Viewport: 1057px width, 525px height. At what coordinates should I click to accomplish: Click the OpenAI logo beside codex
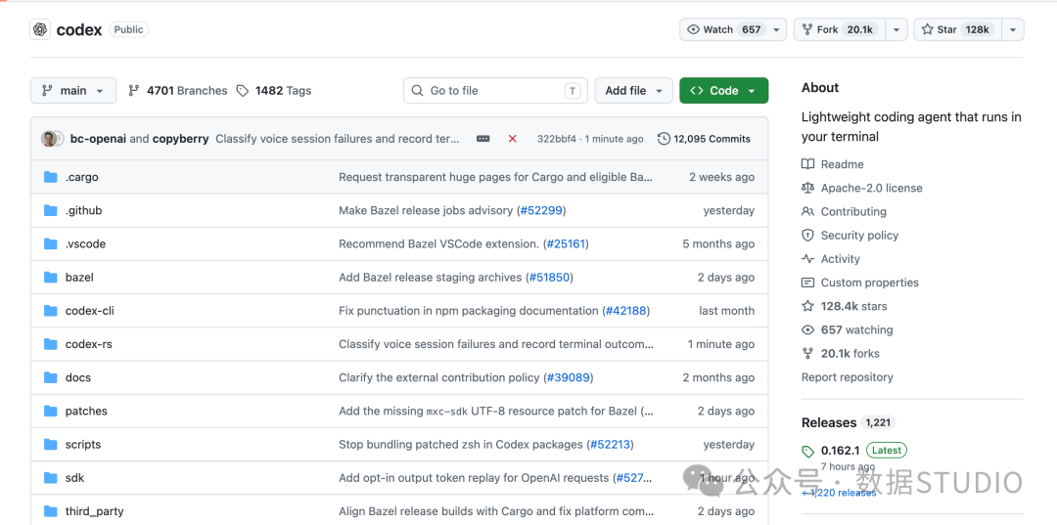pyautogui.click(x=40, y=29)
